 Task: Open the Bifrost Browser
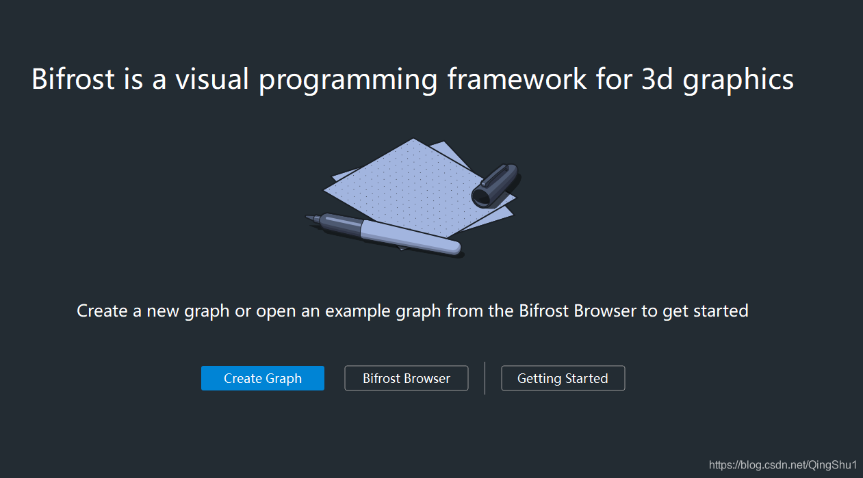click(x=407, y=378)
